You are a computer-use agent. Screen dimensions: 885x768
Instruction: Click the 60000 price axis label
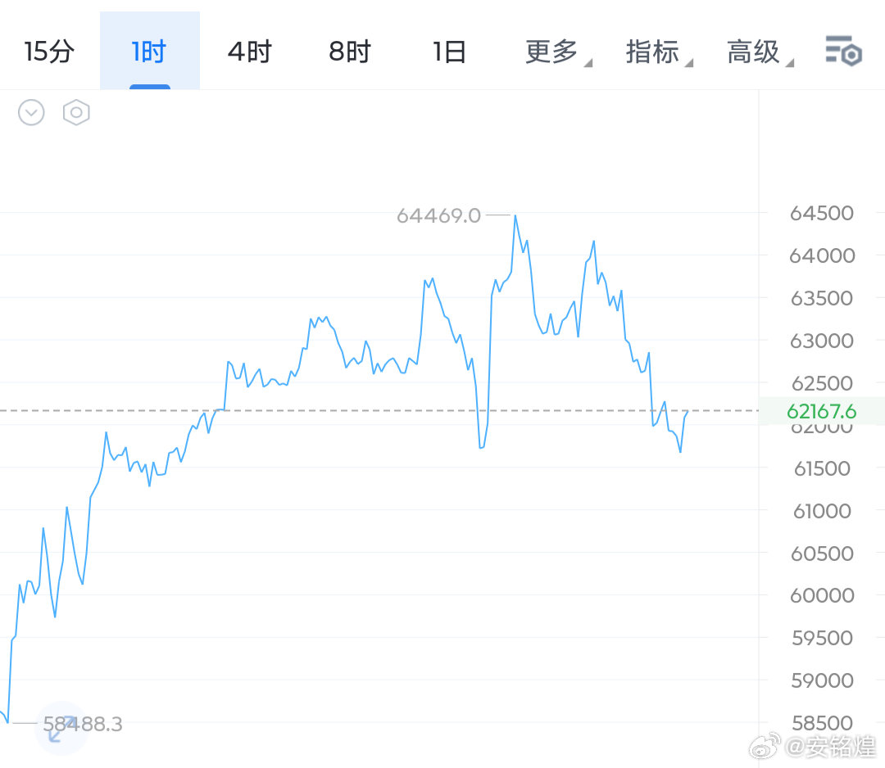coord(822,595)
